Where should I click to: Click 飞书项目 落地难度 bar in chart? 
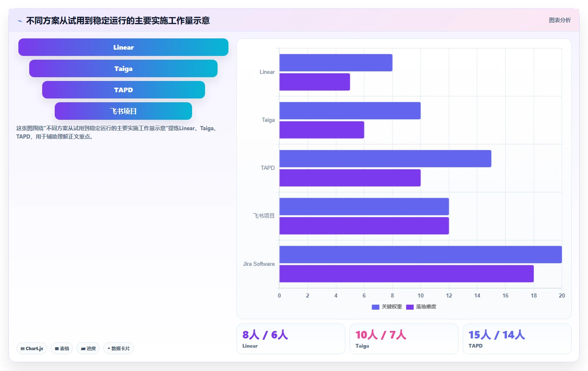click(364, 226)
